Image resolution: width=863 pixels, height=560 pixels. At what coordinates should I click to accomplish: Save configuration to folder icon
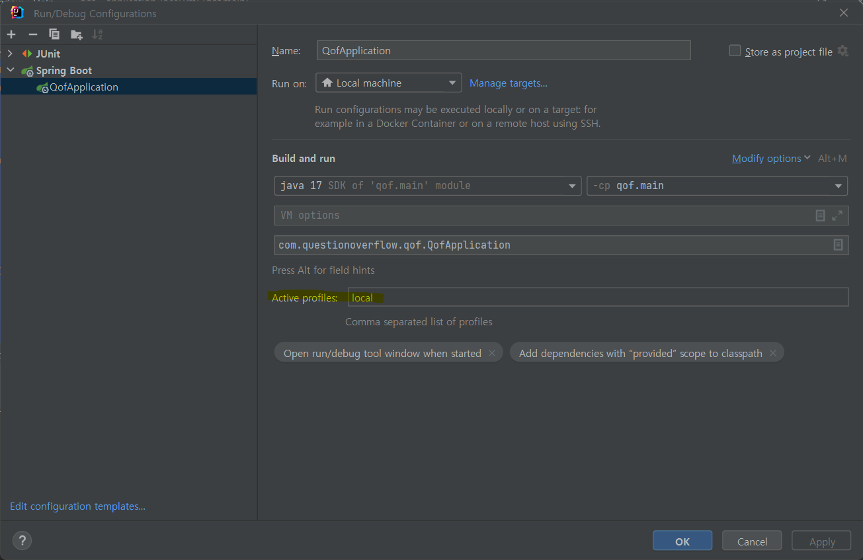point(77,34)
